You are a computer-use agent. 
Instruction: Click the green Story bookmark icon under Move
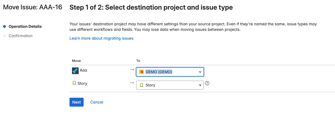click(x=74, y=83)
